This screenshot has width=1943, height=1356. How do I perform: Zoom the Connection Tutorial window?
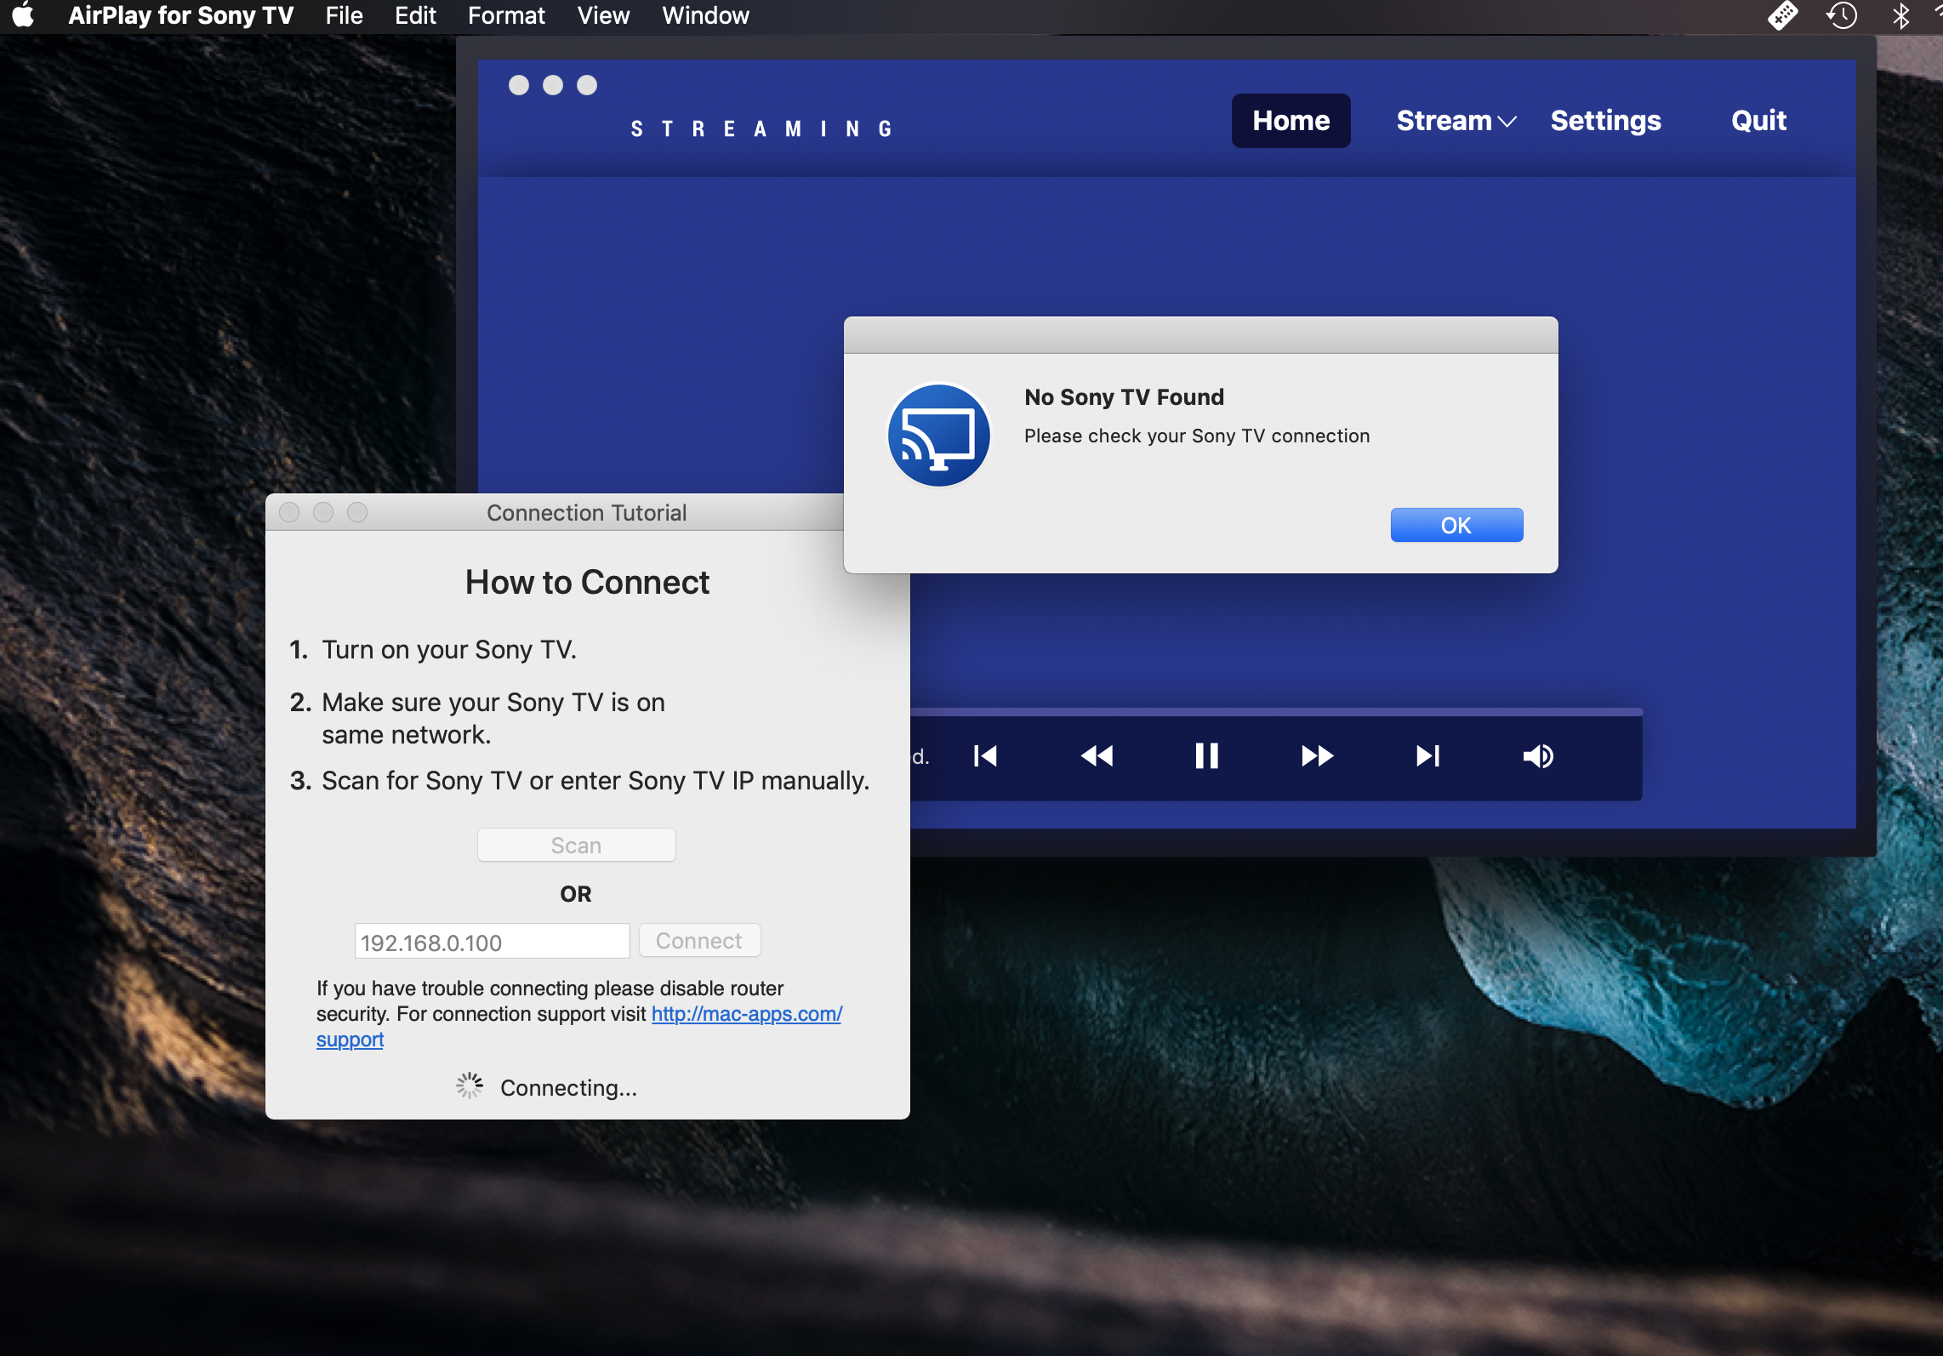click(x=357, y=512)
